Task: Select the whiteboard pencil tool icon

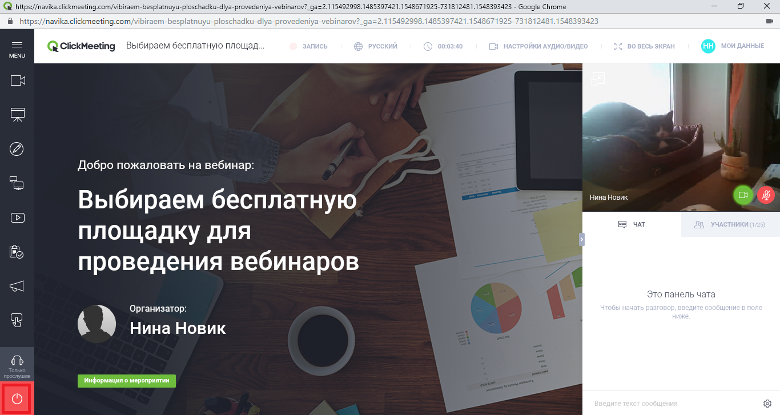Action: click(17, 149)
